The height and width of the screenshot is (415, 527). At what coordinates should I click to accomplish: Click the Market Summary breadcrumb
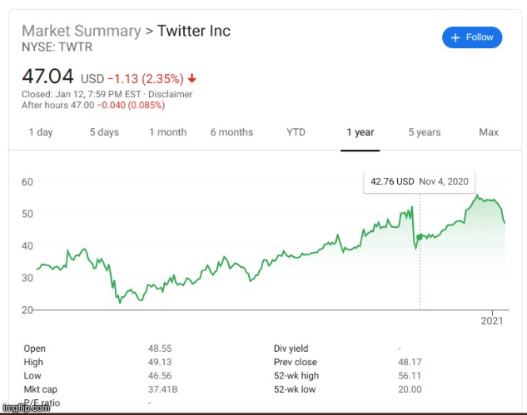[x=81, y=31]
